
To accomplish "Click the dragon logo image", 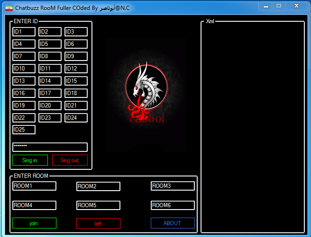I will [146, 95].
